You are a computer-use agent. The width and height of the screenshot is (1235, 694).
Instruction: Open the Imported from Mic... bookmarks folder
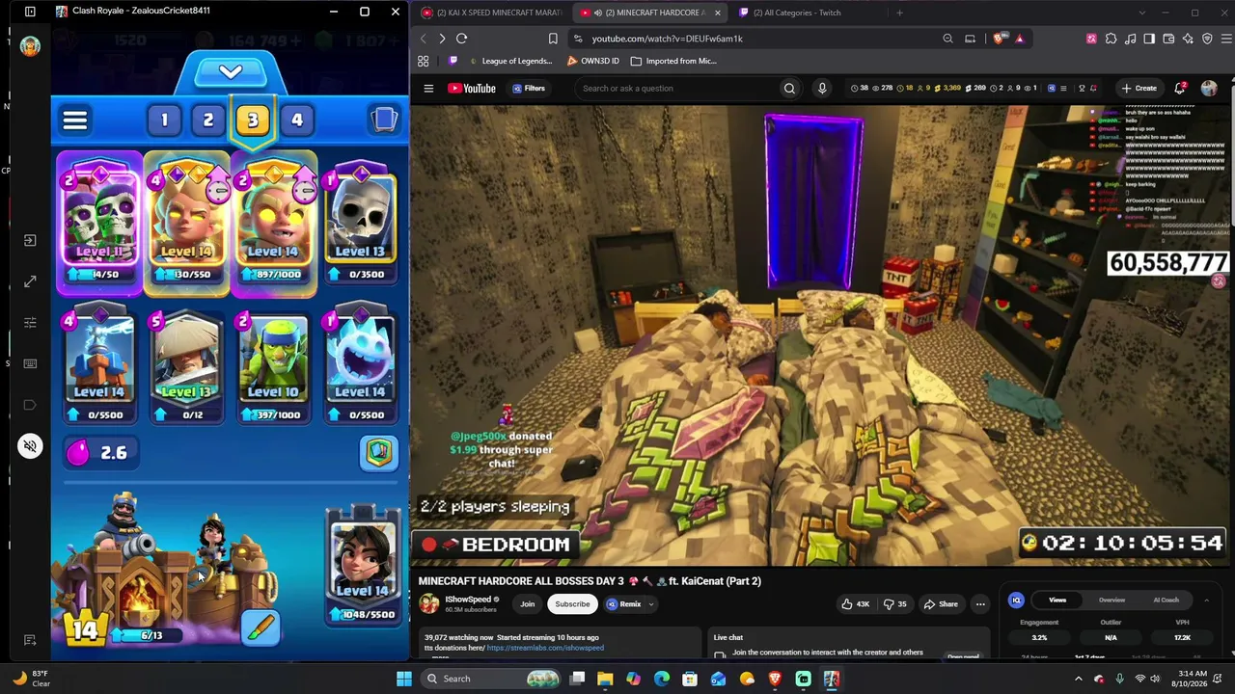point(673,61)
